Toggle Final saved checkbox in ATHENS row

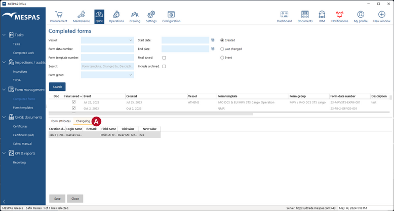point(73,102)
